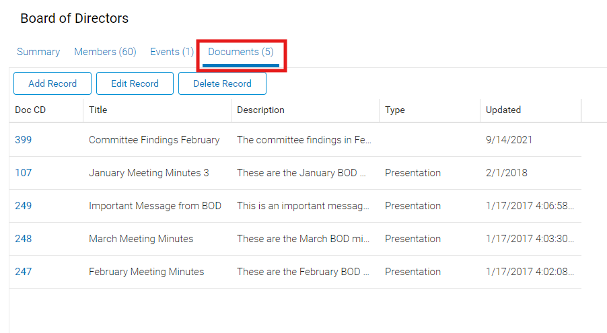Click the Description column header
The width and height of the screenshot is (607, 333).
tap(260, 110)
